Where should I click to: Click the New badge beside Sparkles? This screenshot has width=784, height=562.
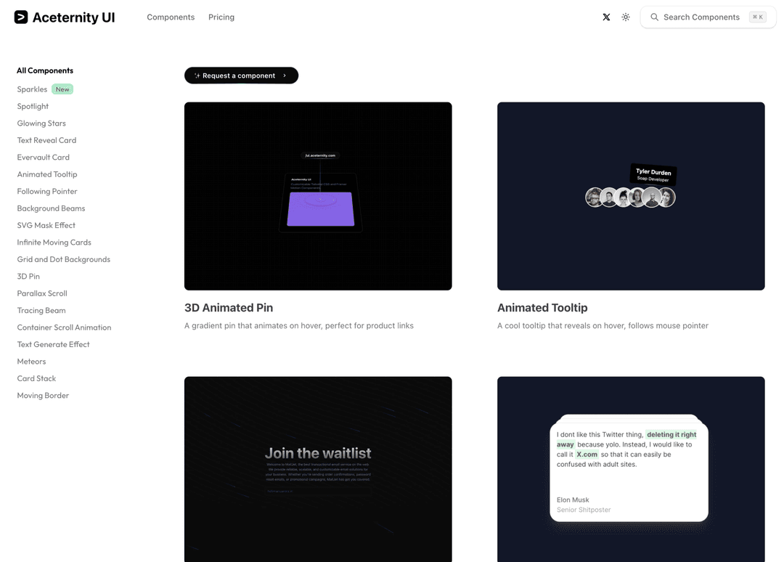(62, 89)
